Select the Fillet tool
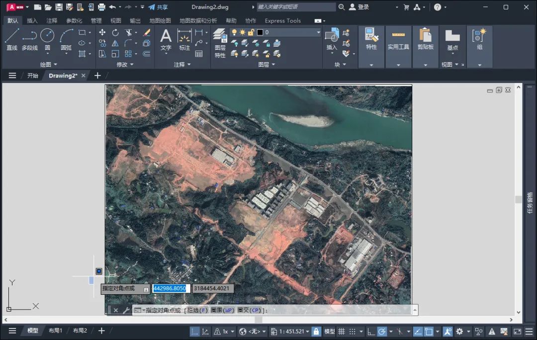 (x=128, y=43)
